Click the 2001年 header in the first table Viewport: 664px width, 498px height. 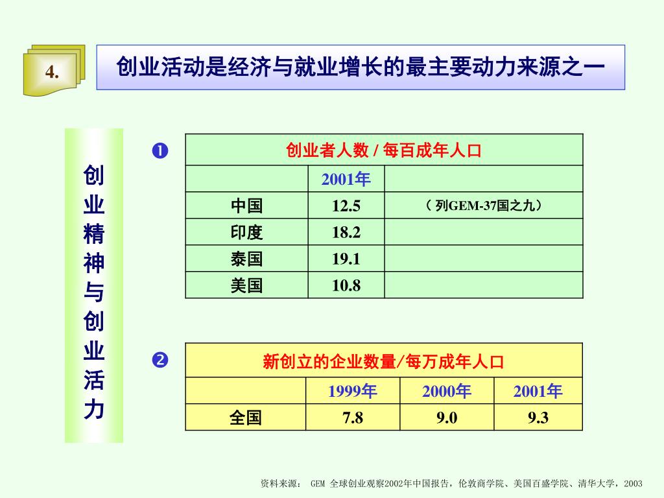346,179
